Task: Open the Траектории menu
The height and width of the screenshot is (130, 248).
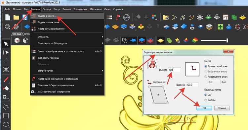Action: pyautogui.click(x=80, y=9)
